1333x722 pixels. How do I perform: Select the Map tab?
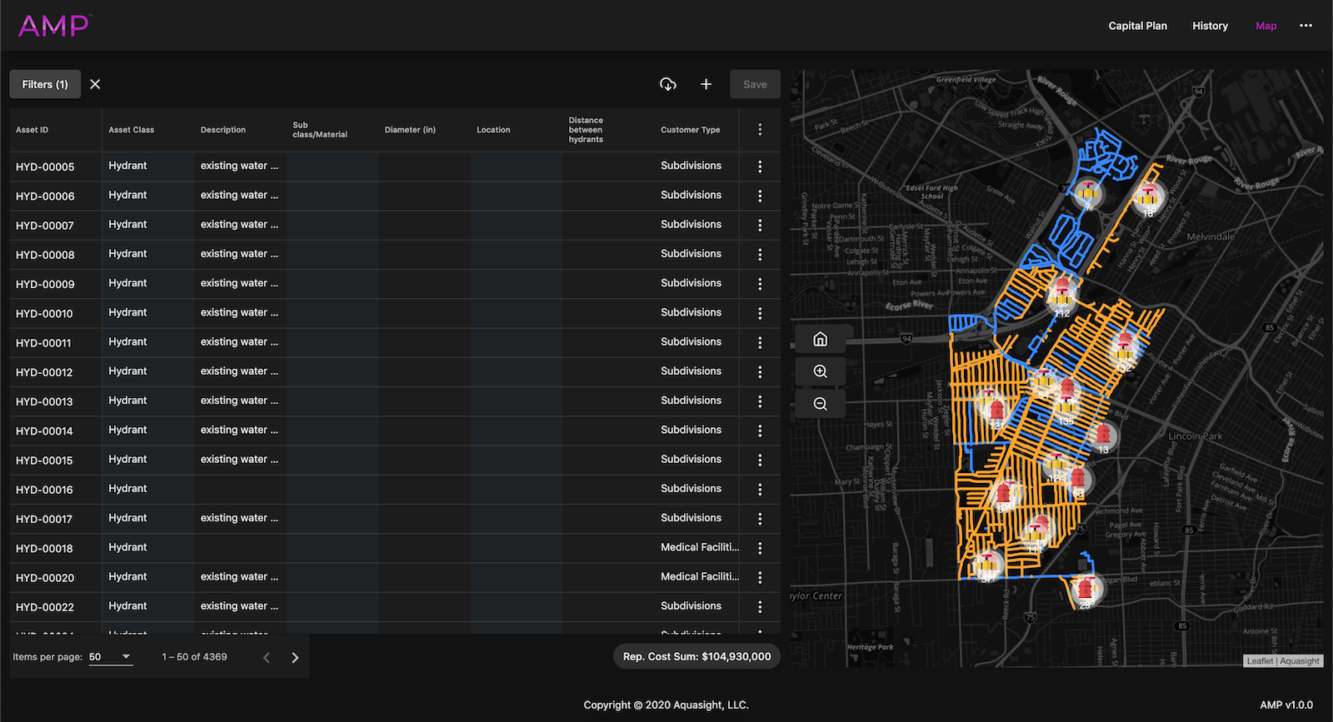pos(1266,26)
